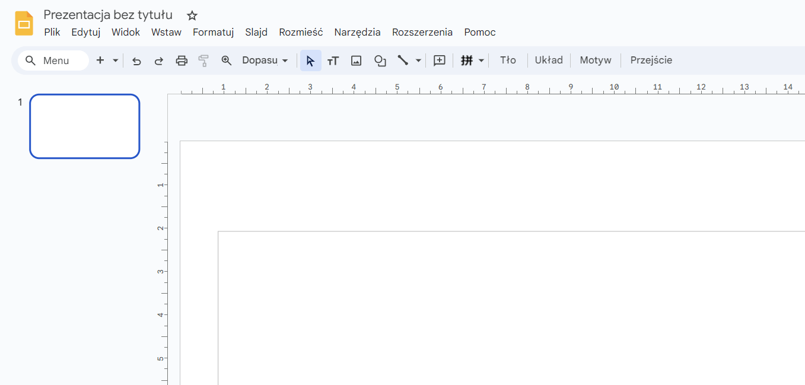
Task: Open the Dopasu zoom dropdown
Action: 265,61
